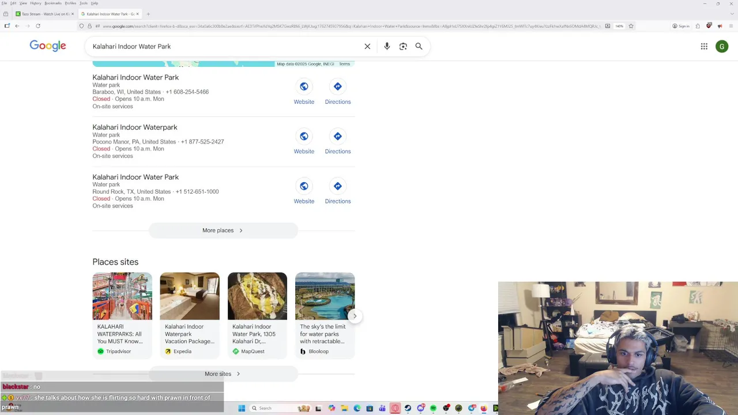This screenshot has height=415, width=738.
Task: Open the Google account avatar G
Action: click(x=722, y=46)
